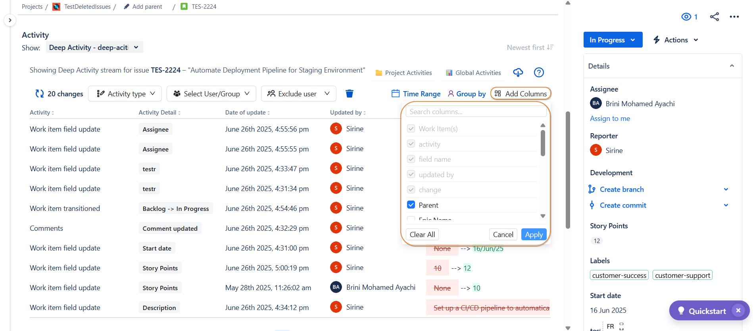Open the help question mark icon

coord(538,73)
